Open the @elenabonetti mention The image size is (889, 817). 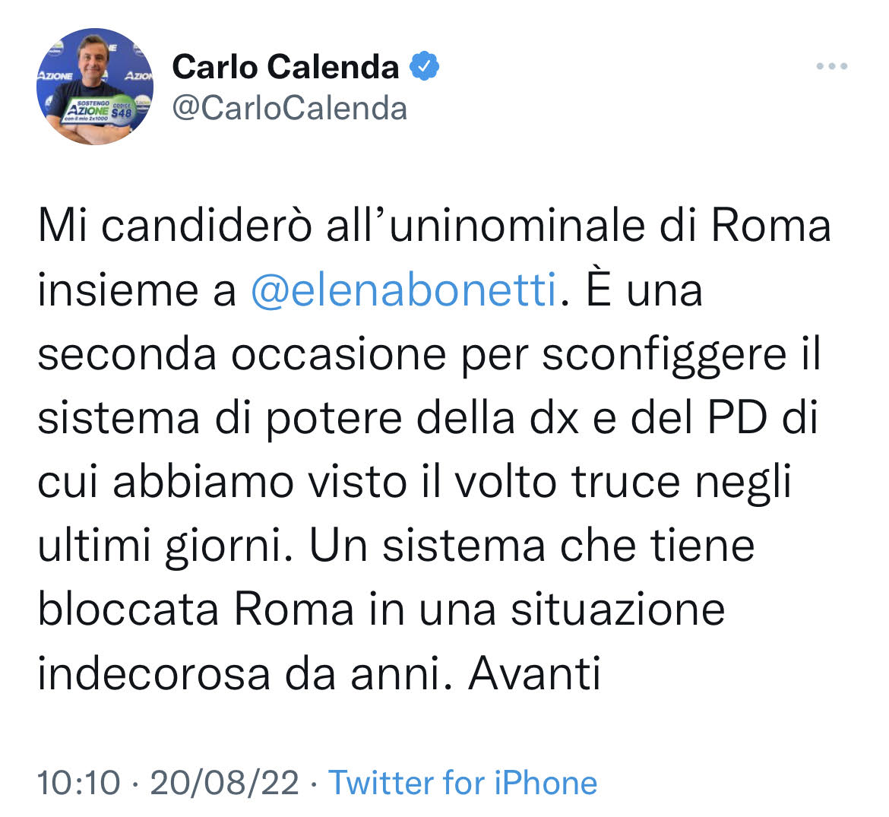pyautogui.click(x=403, y=291)
